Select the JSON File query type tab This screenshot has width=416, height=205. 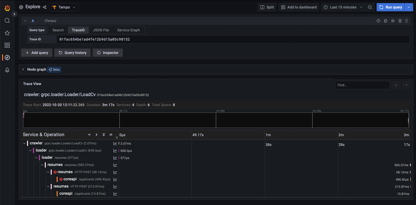pyautogui.click(x=101, y=30)
